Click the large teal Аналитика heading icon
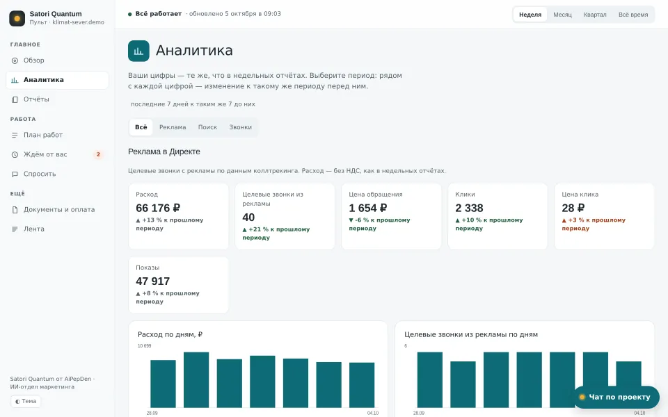 coord(138,51)
